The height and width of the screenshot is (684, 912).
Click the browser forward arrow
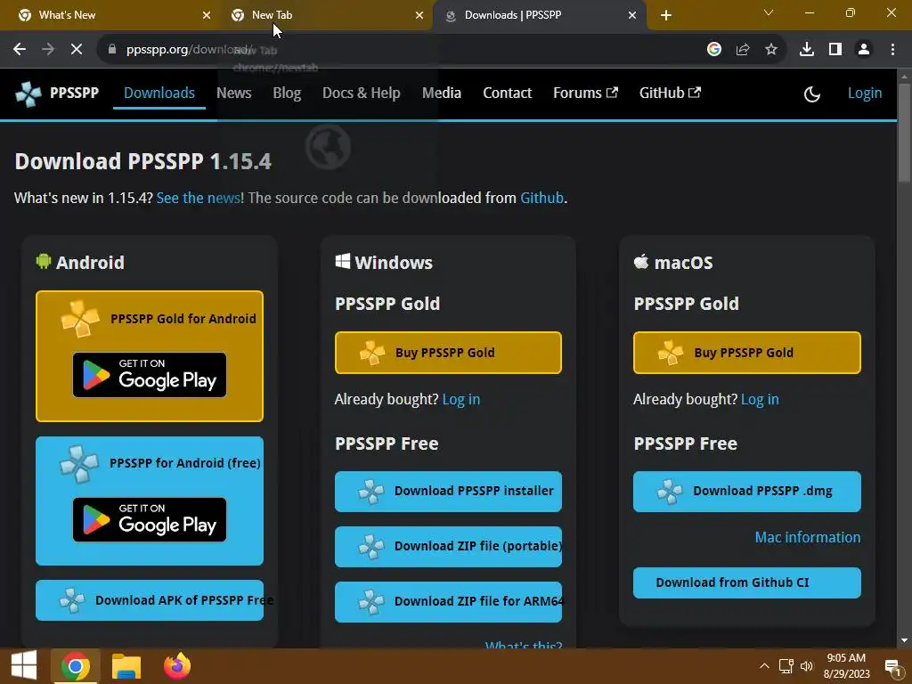pyautogui.click(x=48, y=50)
